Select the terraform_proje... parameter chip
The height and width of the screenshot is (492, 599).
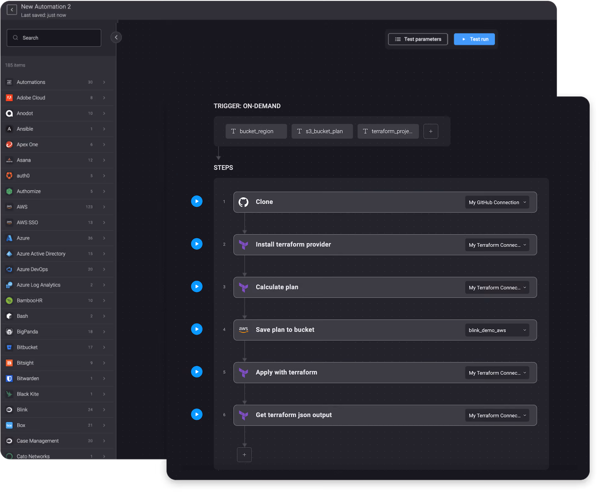(388, 131)
